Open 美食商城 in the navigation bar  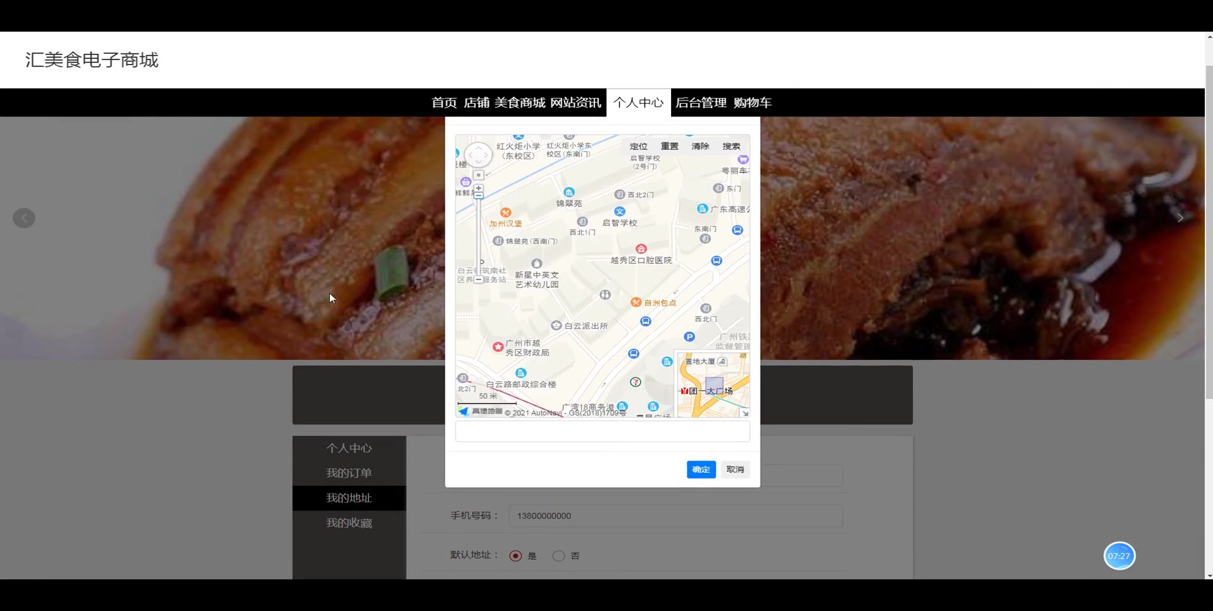point(520,102)
